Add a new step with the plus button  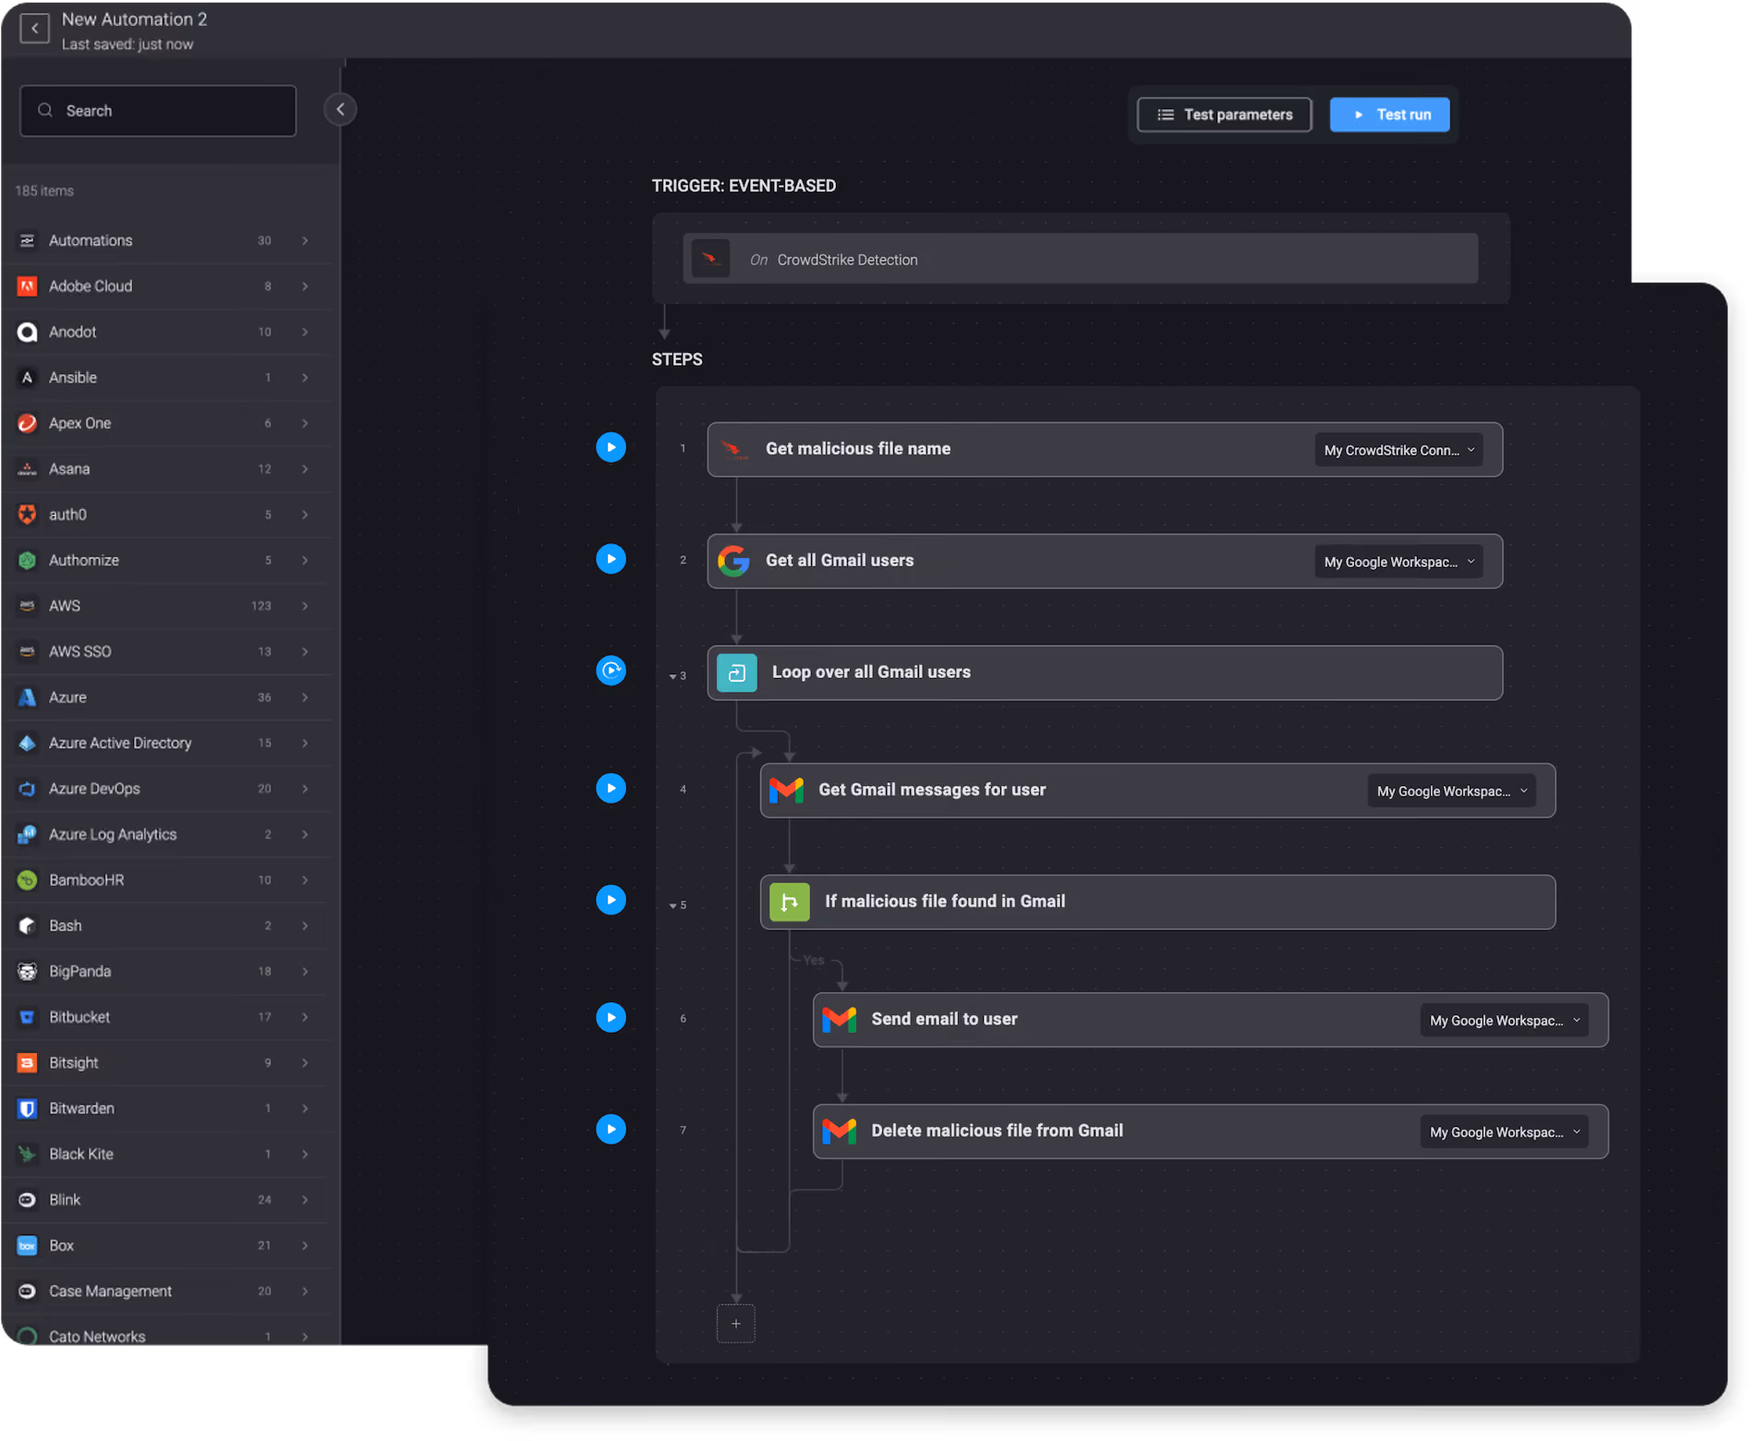point(736,1325)
